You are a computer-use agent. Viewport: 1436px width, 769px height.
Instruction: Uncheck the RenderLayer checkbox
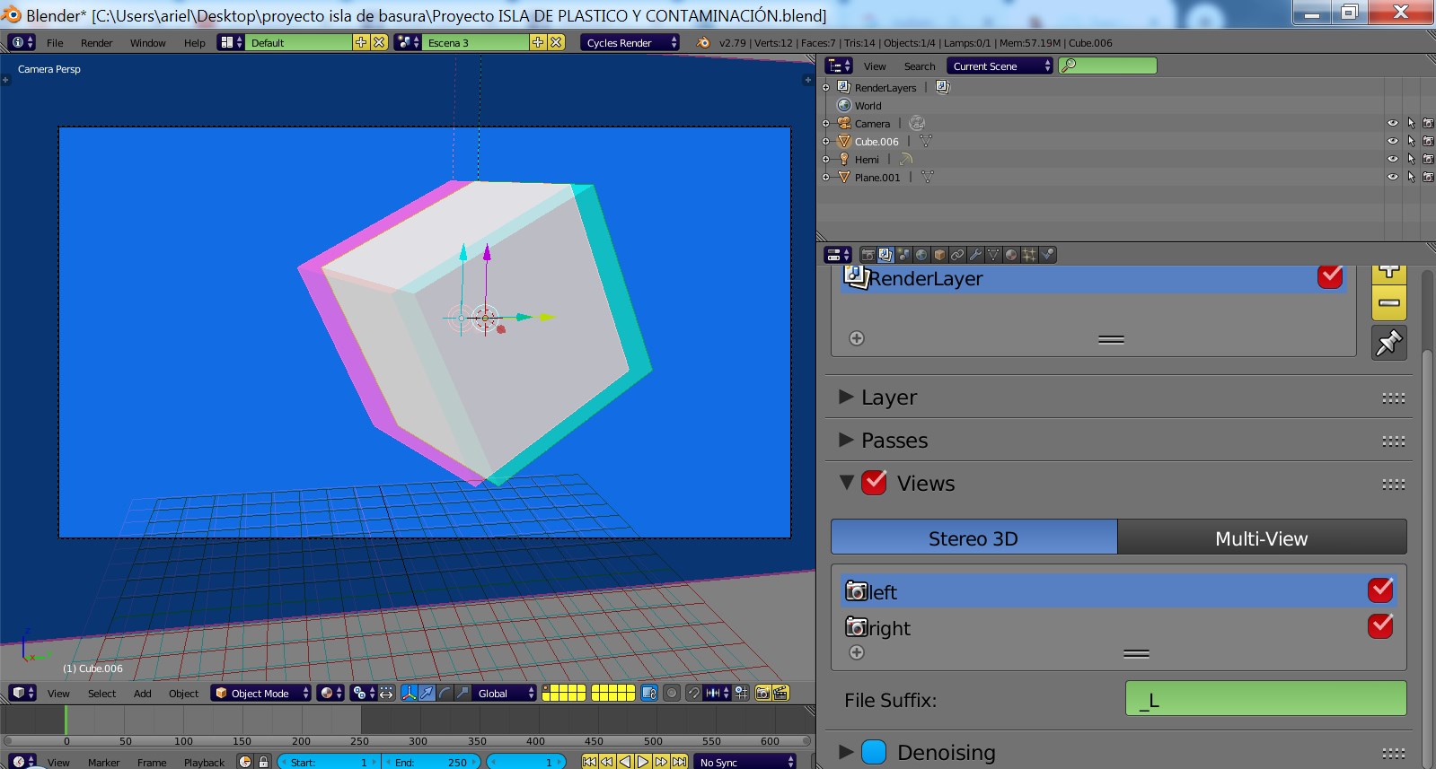[1330, 276]
